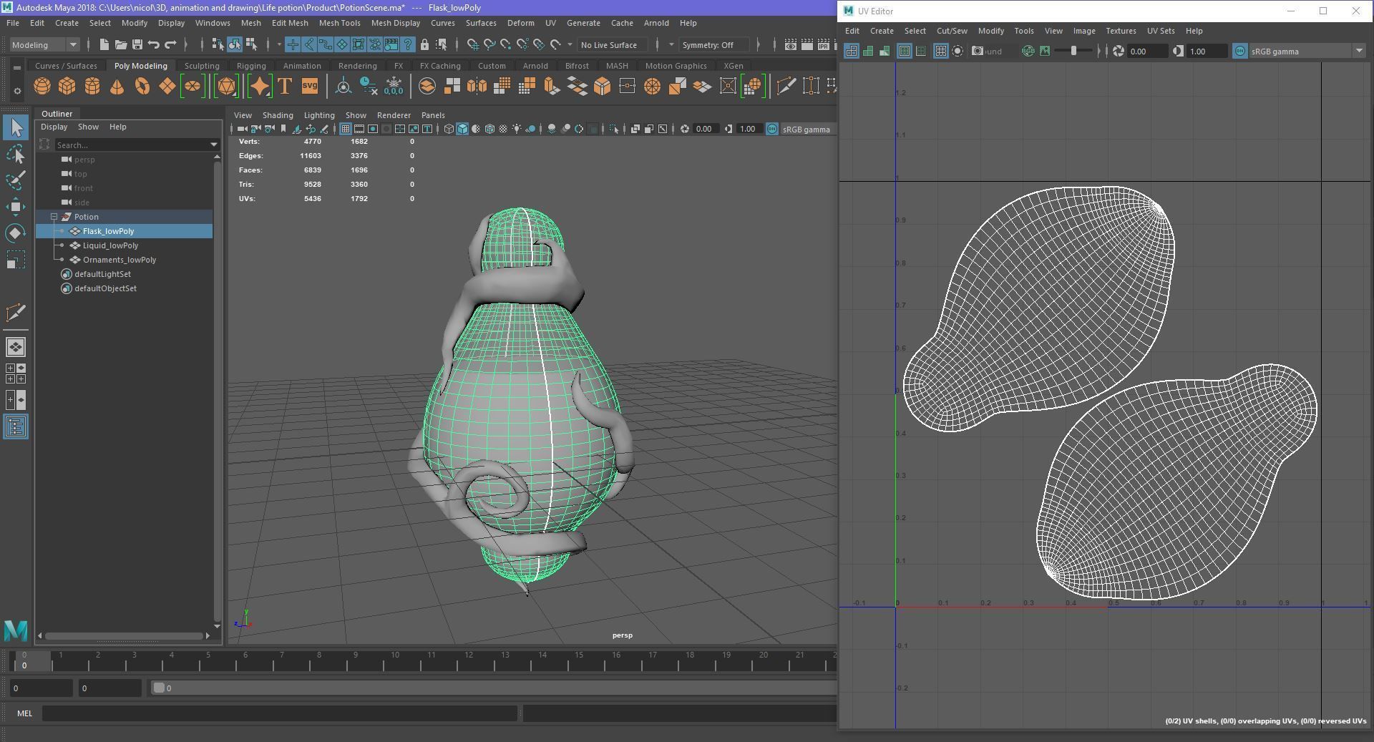1374x742 pixels.
Task: Choose the Select tool arrow in the toolbox
Action: click(x=16, y=127)
